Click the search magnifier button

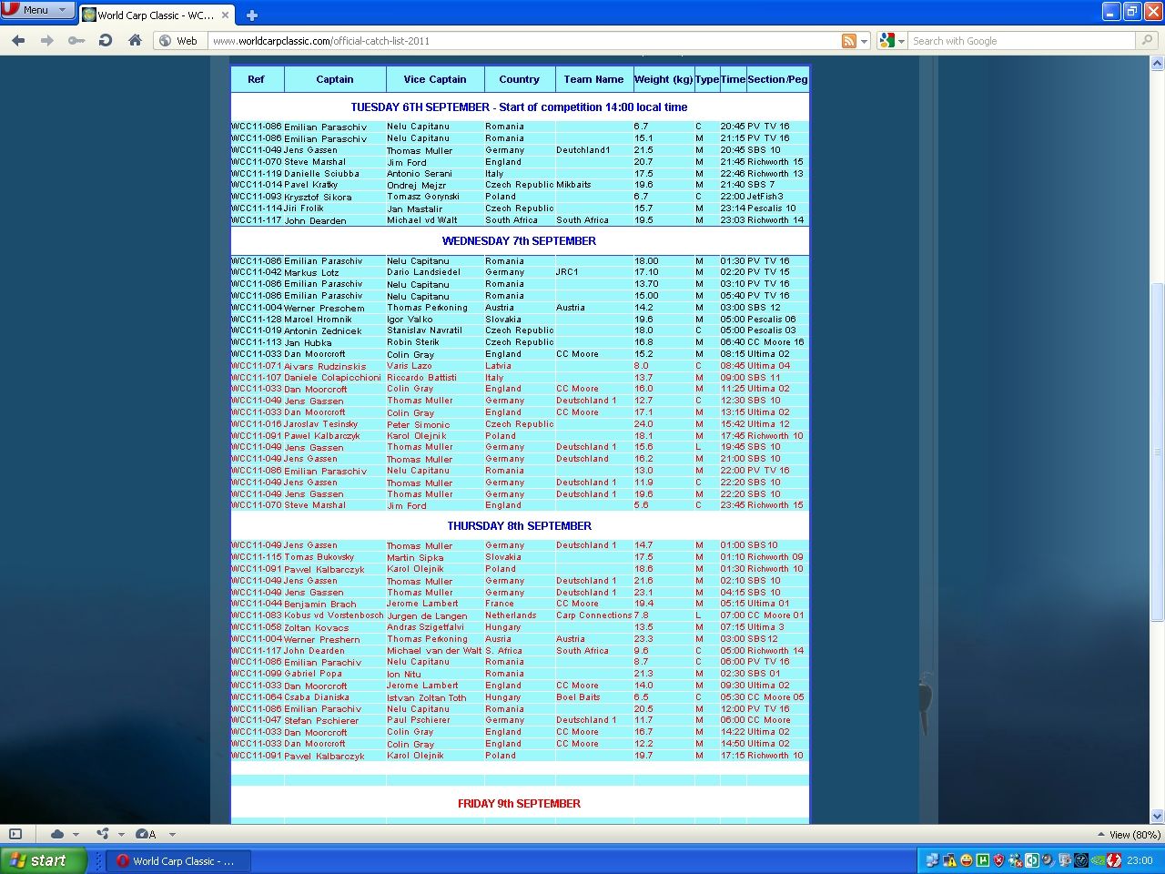click(1148, 40)
